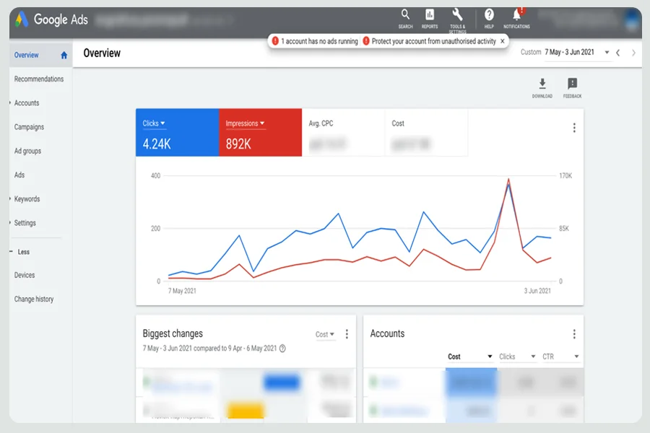Dismiss the account alerts banner
Image resolution: width=650 pixels, height=433 pixels.
point(503,41)
